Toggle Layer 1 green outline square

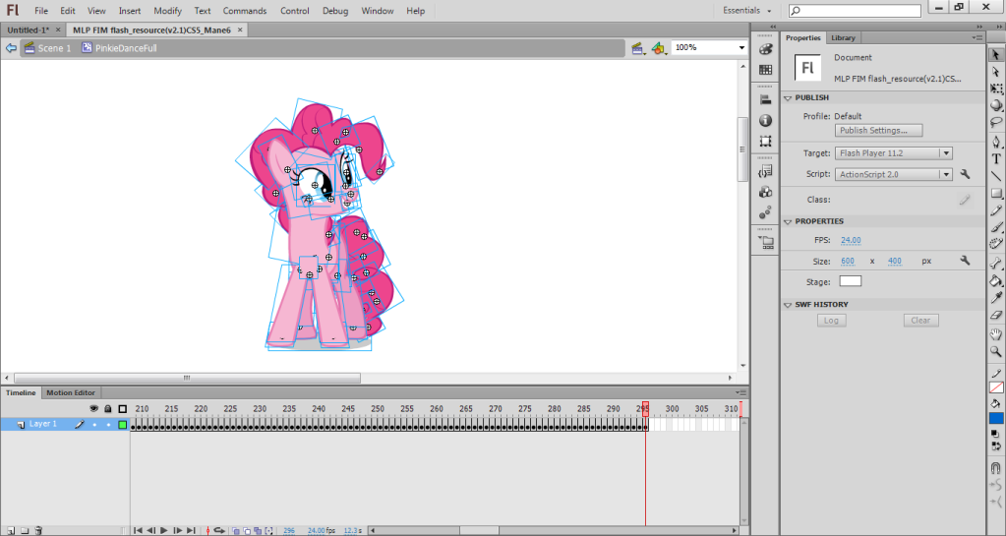[123, 424]
